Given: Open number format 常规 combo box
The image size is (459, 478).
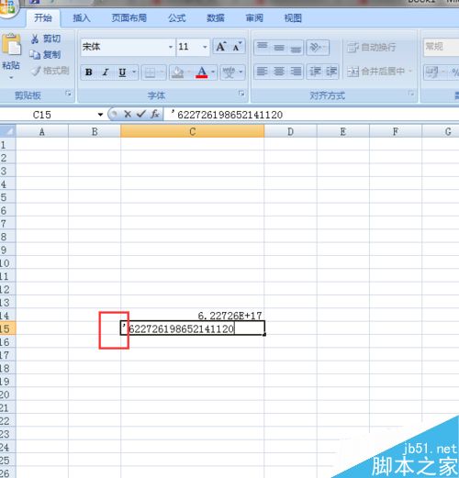Looking at the screenshot, I should click(x=442, y=47).
